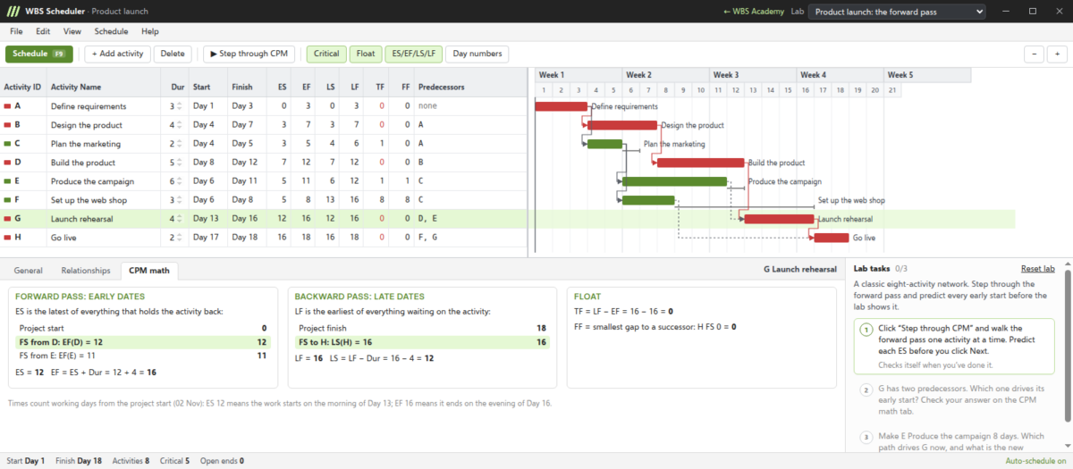
Task: Open the Help menu
Action: pos(150,31)
